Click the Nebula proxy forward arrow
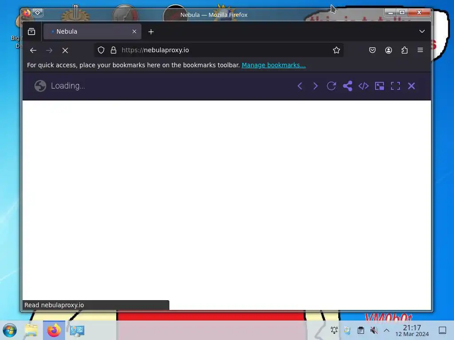 tap(316, 86)
